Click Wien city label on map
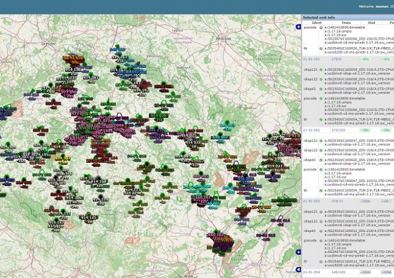Viewport: 394px width, 278px height. click(188, 276)
